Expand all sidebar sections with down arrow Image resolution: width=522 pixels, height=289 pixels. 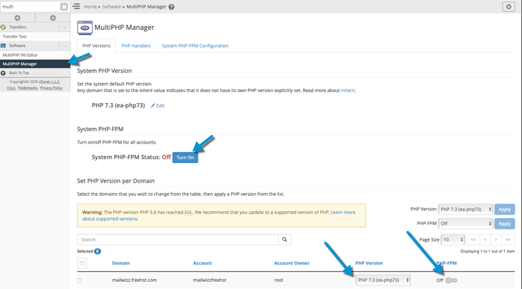pyautogui.click(x=53, y=18)
